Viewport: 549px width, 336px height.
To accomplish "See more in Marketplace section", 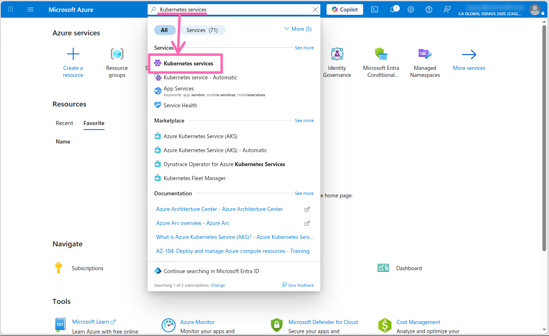I will coord(304,120).
